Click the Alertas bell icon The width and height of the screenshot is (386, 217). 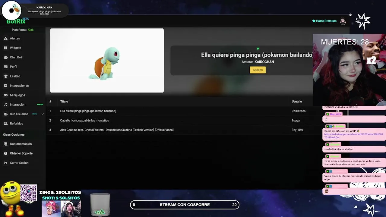click(x=5, y=39)
